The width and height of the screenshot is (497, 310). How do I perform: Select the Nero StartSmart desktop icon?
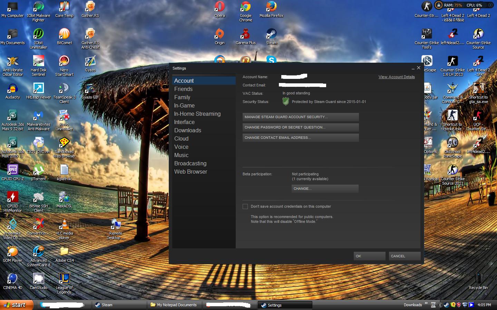coord(64,66)
